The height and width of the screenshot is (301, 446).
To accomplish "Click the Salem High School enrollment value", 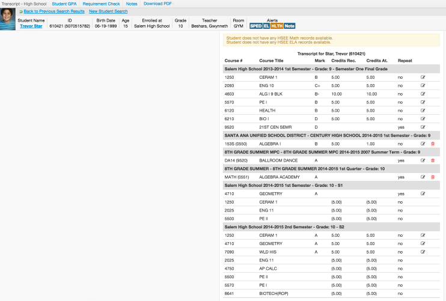I will tap(151, 26).
